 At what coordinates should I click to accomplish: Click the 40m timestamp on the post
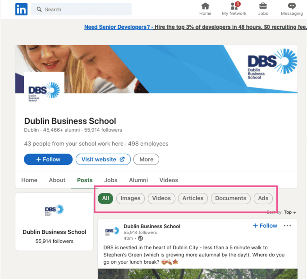(x=128, y=238)
